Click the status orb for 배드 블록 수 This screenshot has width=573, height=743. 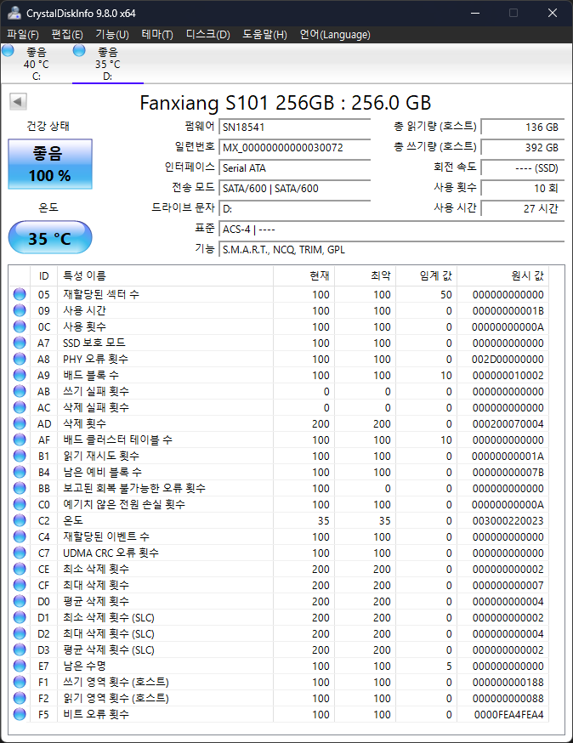tap(20, 375)
